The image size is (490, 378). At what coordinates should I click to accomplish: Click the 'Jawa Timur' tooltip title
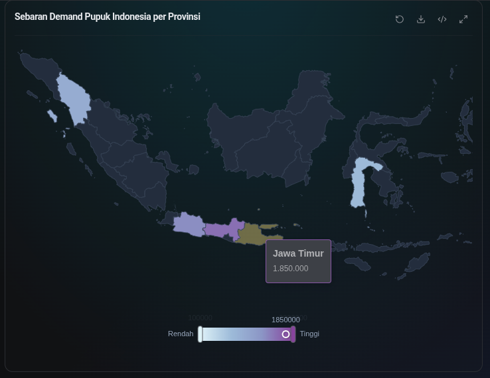click(298, 253)
